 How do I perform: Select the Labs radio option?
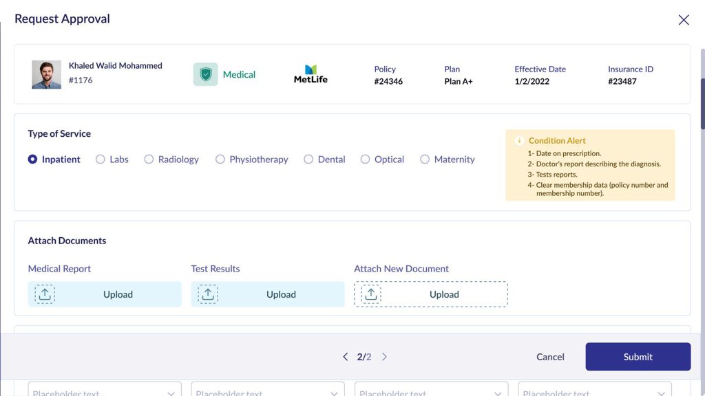point(101,159)
